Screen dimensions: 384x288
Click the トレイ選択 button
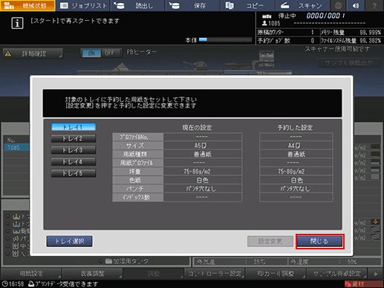tap(69, 241)
